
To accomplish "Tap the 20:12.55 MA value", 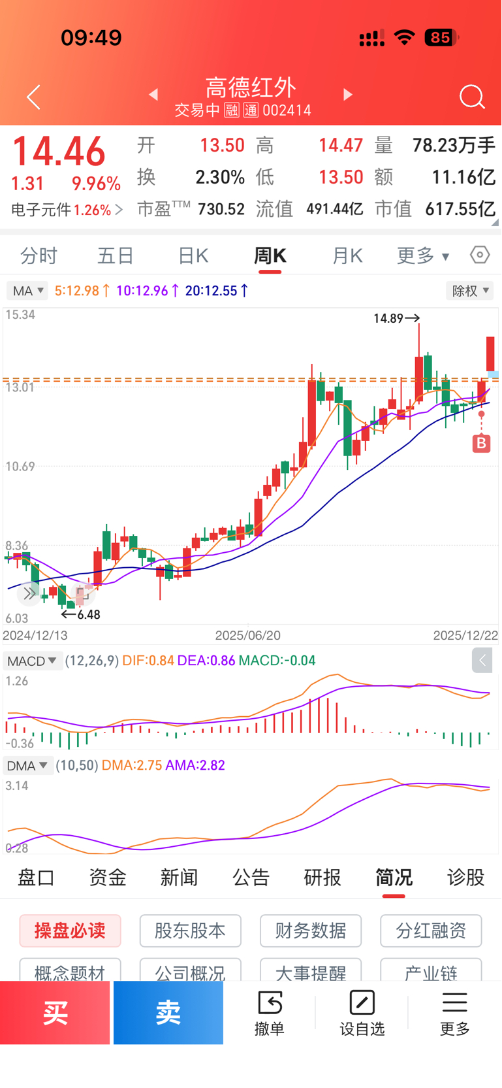I will 217,291.
